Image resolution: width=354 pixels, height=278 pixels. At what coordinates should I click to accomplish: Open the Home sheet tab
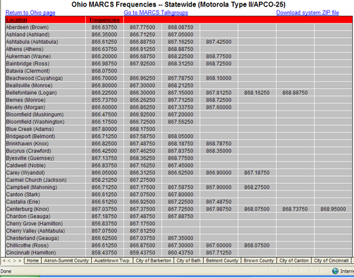click(33, 260)
